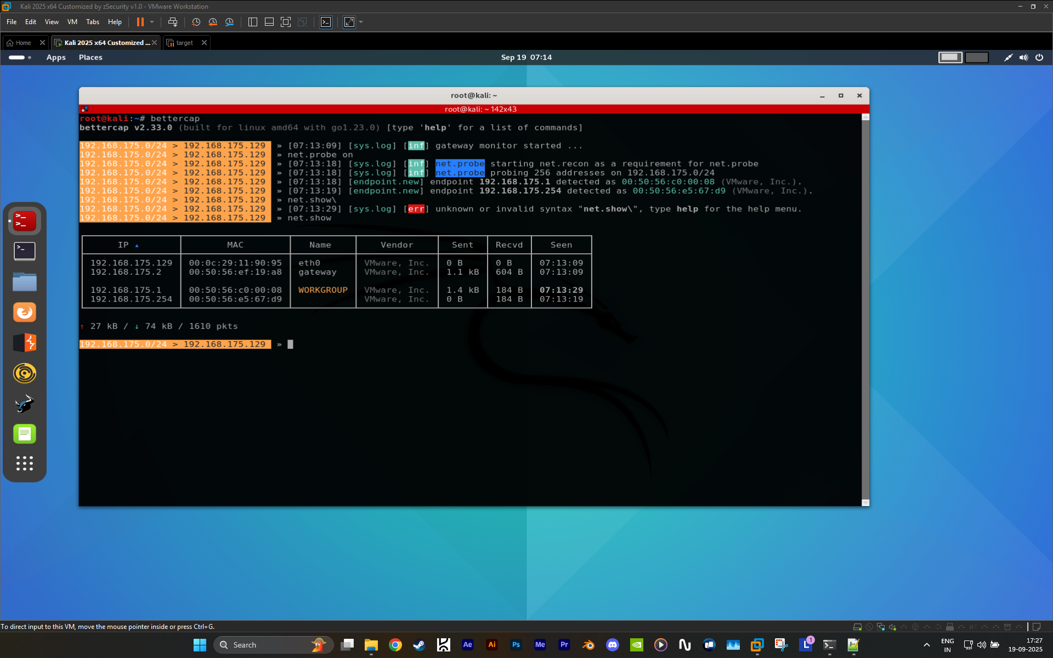The image size is (1053, 658).
Task: Open Burp Suite from the dock
Action: coord(25,343)
